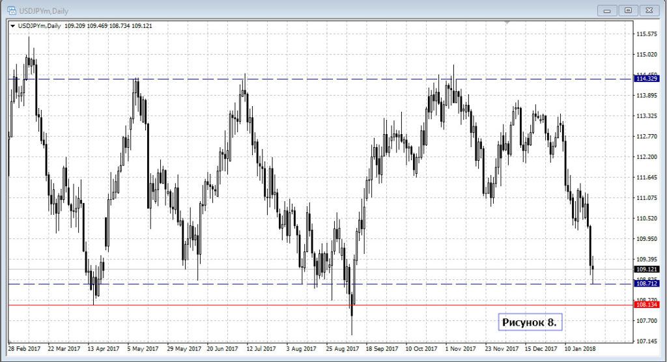Restore down the chart window
Viewport: 667px width, 362px height.
[628, 10]
